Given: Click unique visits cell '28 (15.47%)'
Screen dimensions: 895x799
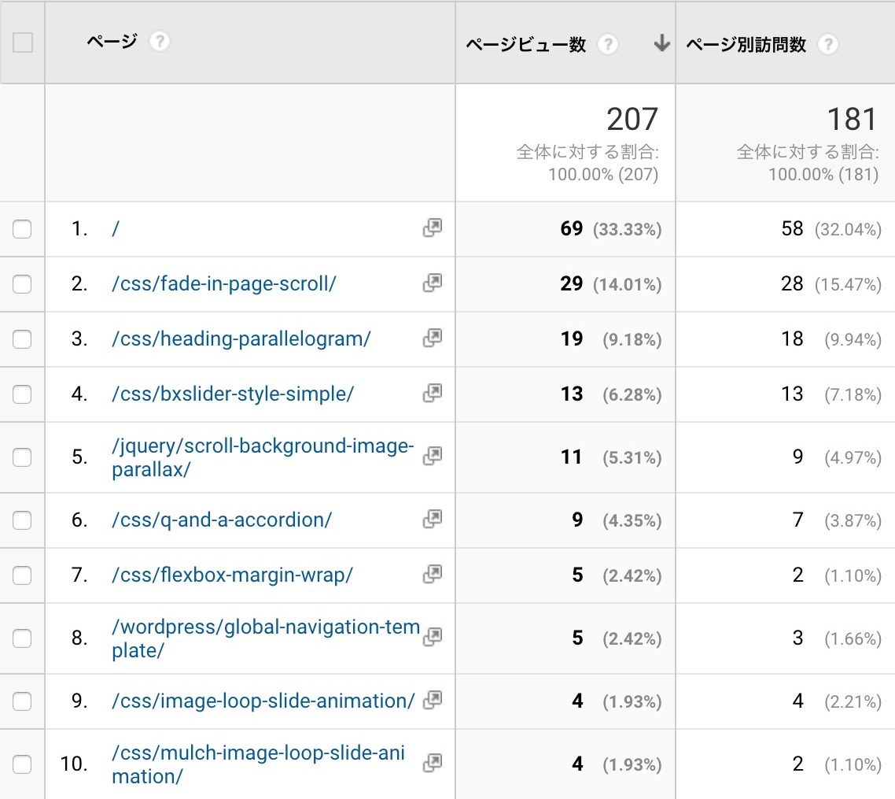Looking at the screenshot, I should [x=831, y=284].
